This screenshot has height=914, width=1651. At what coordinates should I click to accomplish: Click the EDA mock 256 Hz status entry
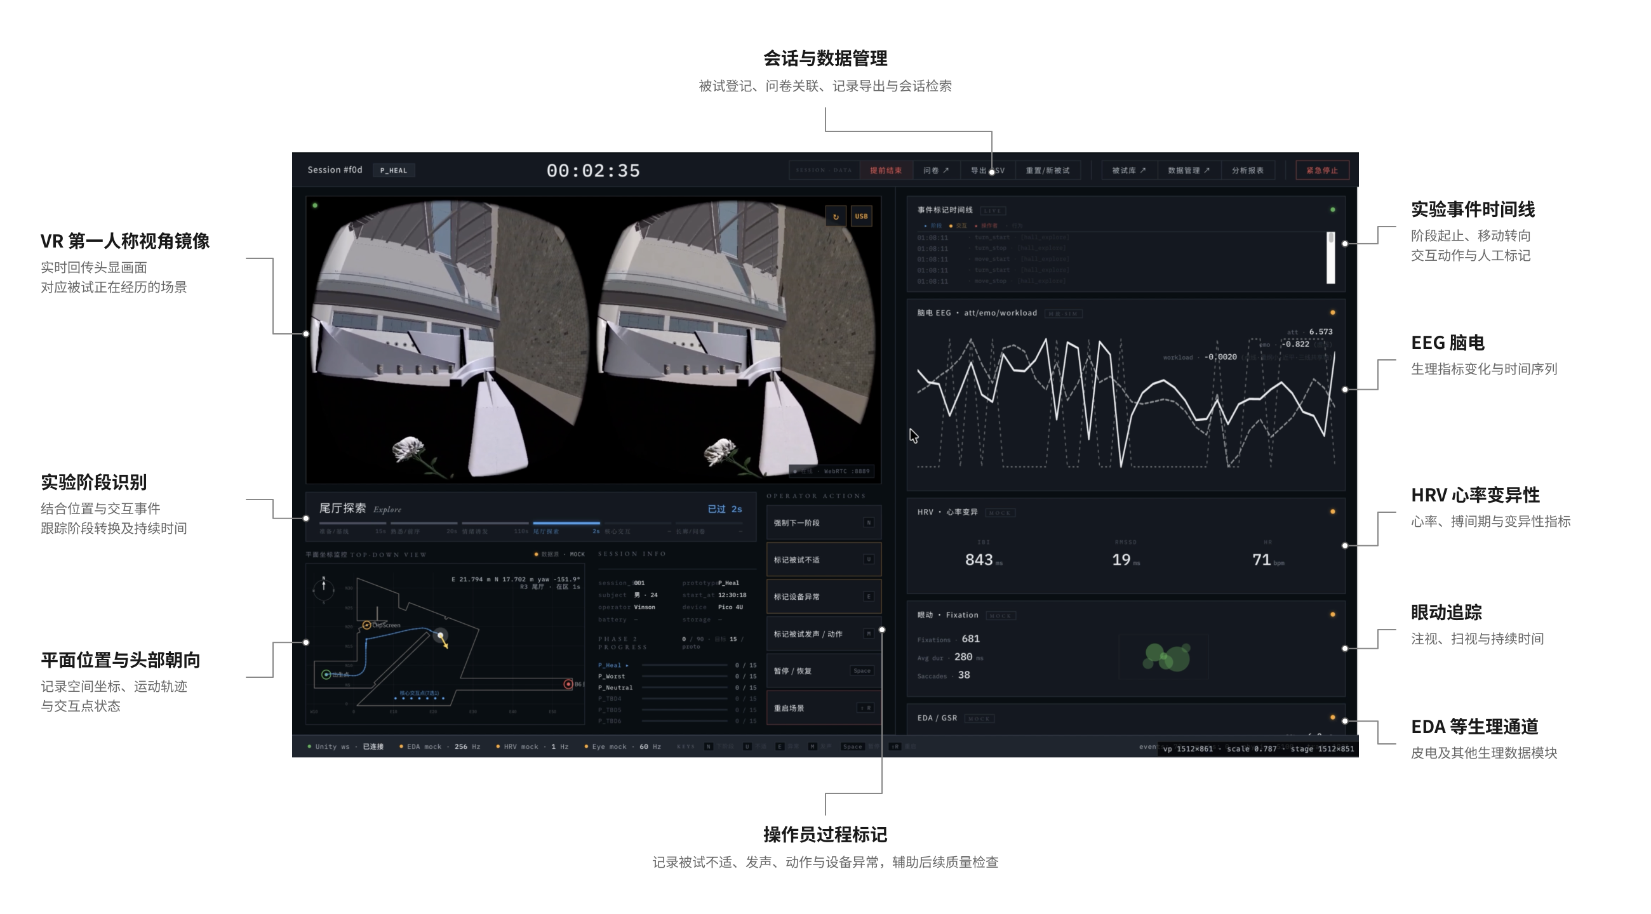pos(439,746)
